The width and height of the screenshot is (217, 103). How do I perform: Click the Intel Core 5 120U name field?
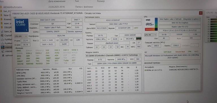pyautogui.click(x=48, y=20)
